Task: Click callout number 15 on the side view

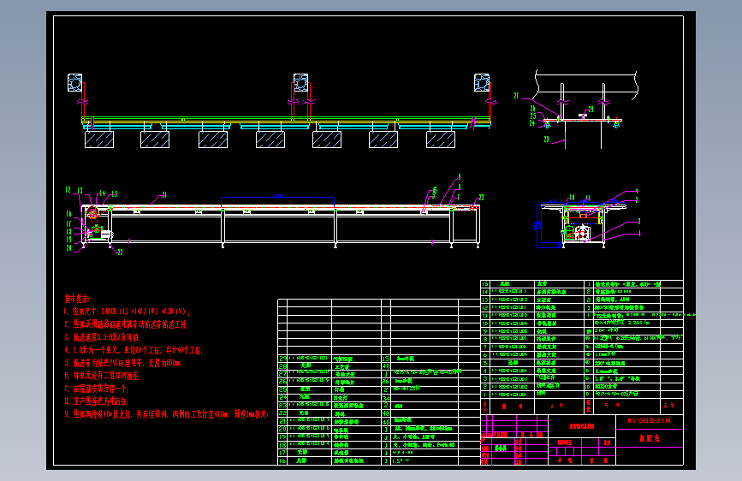Action: click(114, 194)
